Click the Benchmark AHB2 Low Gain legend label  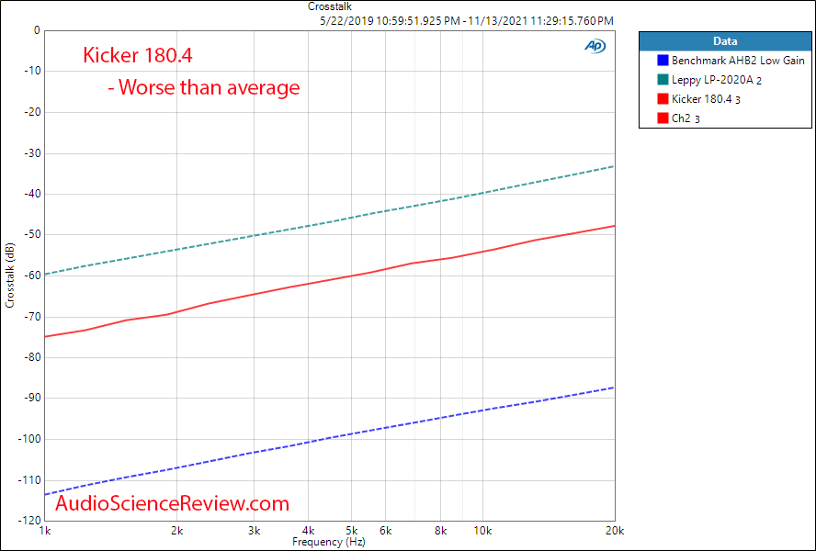(x=738, y=61)
